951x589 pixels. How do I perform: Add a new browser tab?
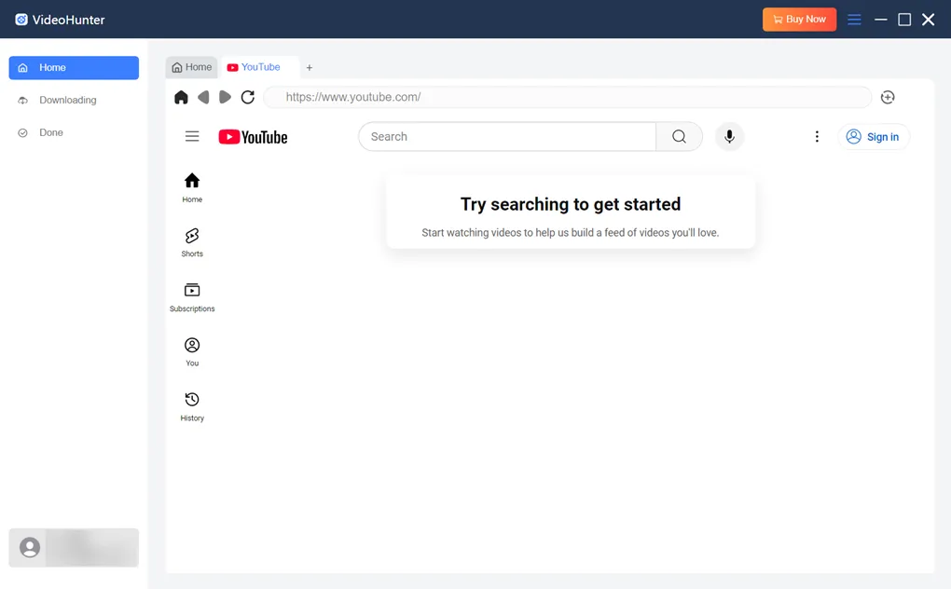tap(310, 68)
